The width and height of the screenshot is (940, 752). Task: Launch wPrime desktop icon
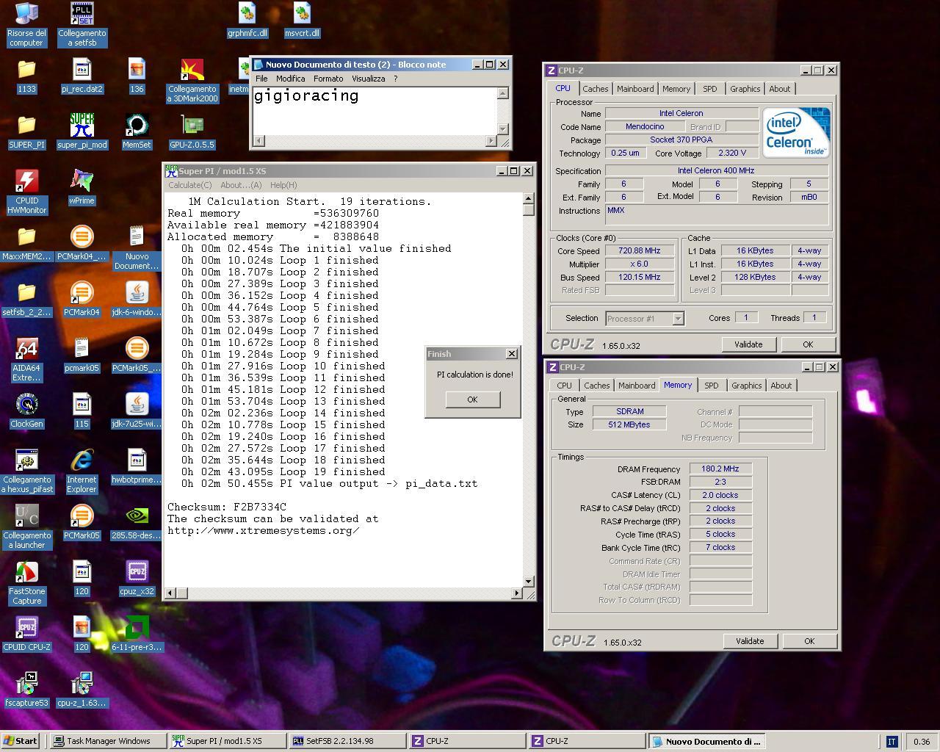tap(82, 188)
